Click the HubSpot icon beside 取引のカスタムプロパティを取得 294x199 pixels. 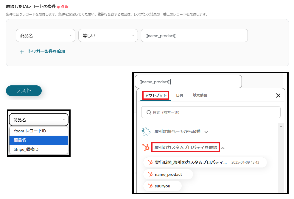point(146,148)
